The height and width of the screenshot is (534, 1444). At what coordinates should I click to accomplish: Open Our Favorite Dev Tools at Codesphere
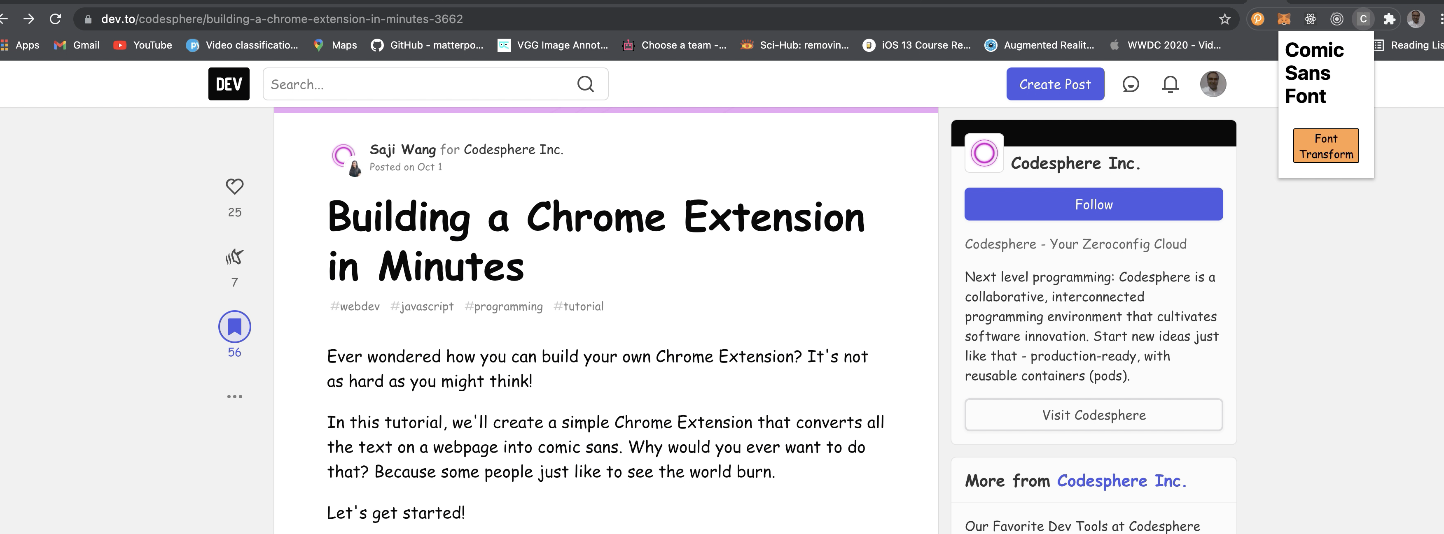point(1082,526)
